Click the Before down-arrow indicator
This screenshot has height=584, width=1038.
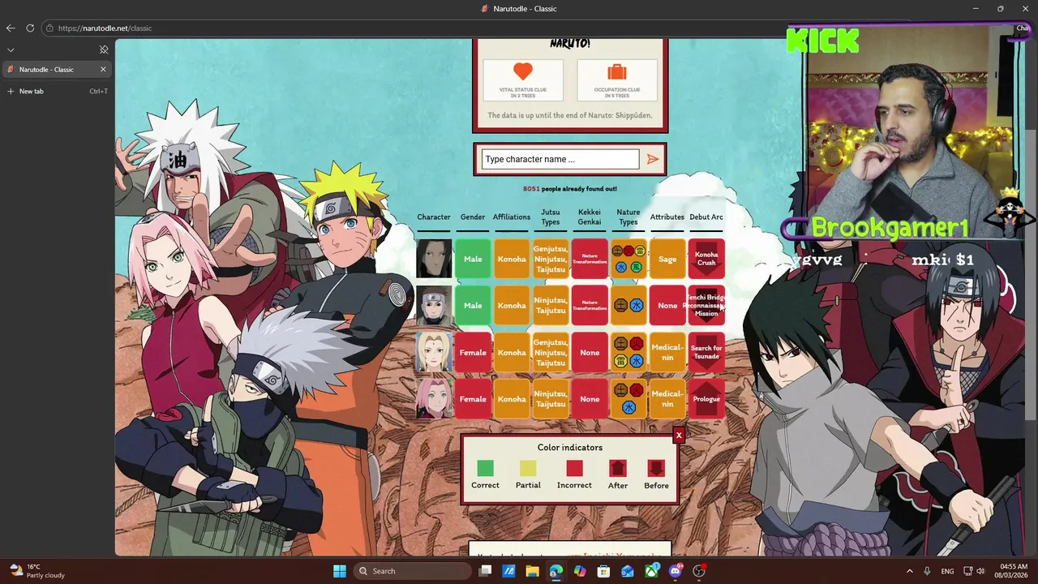[656, 468]
